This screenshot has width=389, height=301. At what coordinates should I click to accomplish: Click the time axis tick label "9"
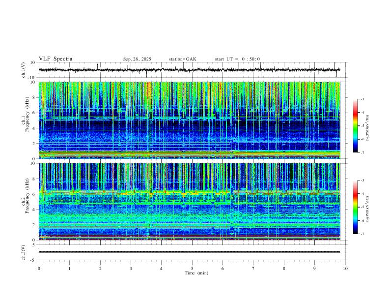click(x=314, y=269)
